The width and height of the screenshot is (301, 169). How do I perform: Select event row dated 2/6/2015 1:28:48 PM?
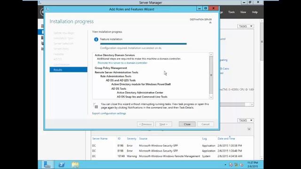pyautogui.click(x=172, y=151)
